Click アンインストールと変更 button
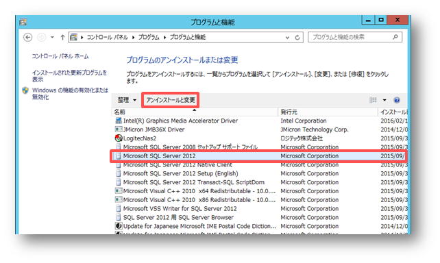This screenshot has width=440, height=263. point(171,100)
